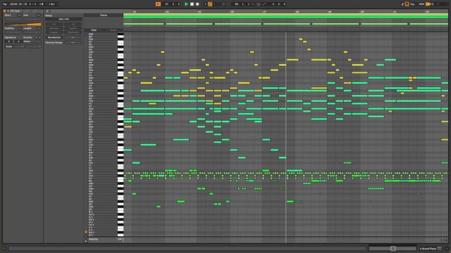This screenshot has width=451, height=253.
Task: Enable Draw Mode pencil icon
Action: [x=402, y=4]
